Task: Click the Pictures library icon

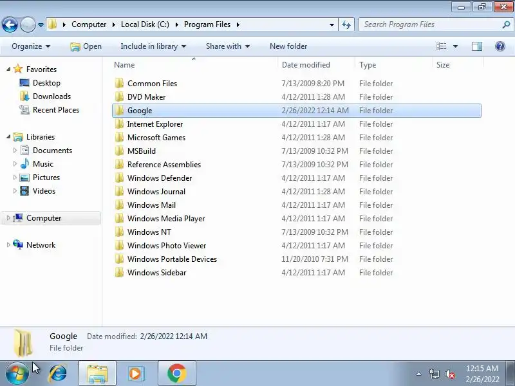Action: click(24, 178)
